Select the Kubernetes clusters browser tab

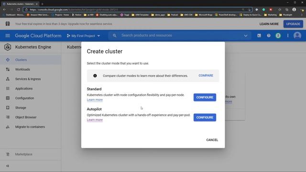point(20,4)
